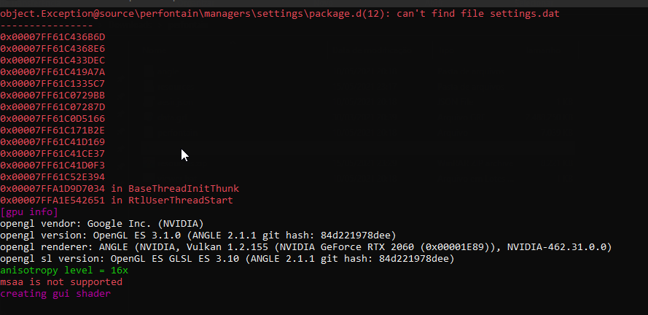The height and width of the screenshot is (315, 648).
Task: Click stack address 0x00007FF61C1335C7
Action: (52, 84)
